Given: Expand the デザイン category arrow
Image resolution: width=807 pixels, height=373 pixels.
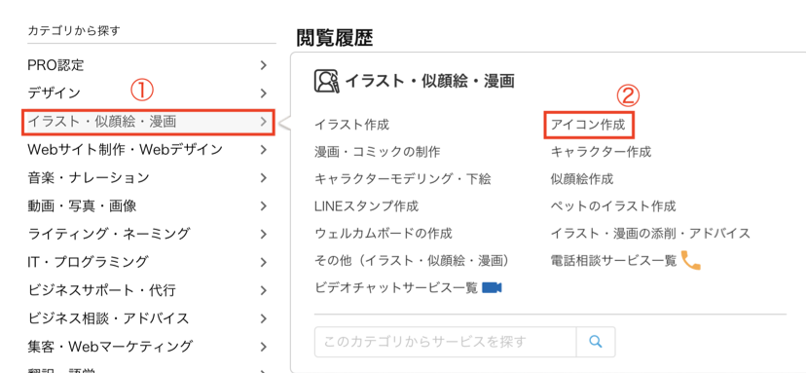Looking at the screenshot, I should [264, 93].
